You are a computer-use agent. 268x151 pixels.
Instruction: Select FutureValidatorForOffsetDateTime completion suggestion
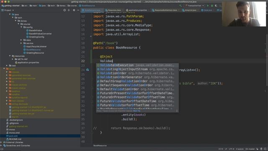137,101
